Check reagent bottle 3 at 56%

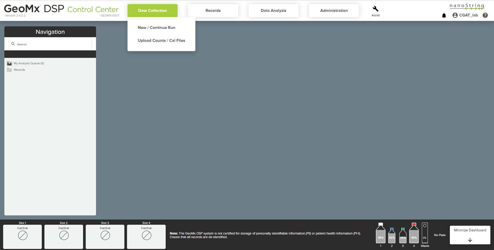[x=403, y=236]
